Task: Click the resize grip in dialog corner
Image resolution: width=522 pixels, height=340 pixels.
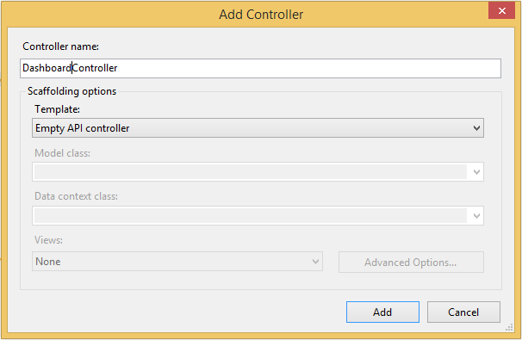Action: click(x=509, y=328)
